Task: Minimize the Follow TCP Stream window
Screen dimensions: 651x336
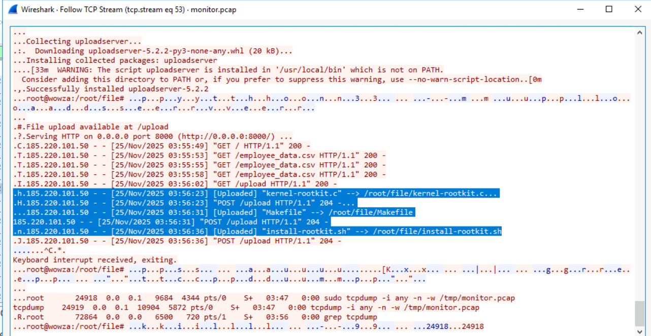Action: coord(580,9)
